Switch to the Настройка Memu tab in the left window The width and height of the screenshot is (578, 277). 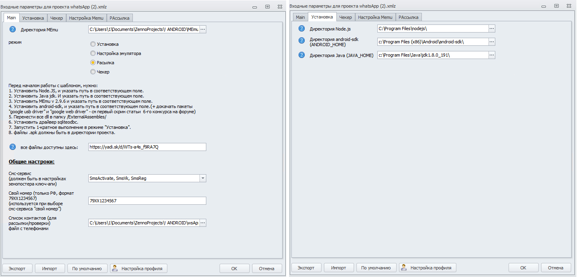tap(86, 18)
